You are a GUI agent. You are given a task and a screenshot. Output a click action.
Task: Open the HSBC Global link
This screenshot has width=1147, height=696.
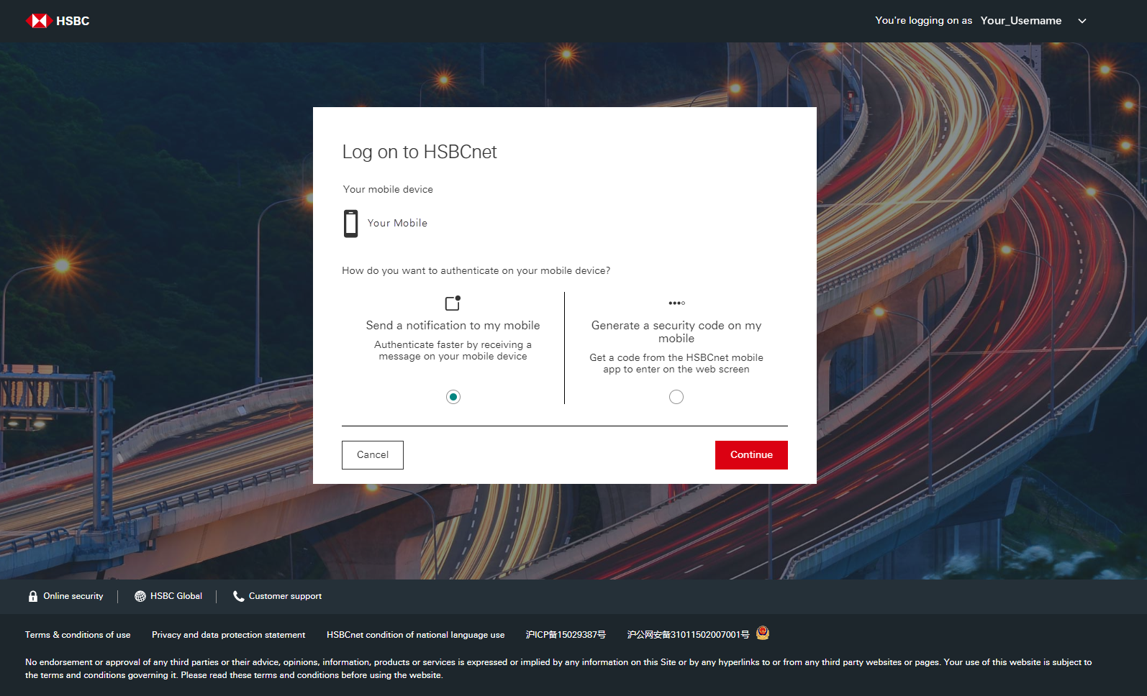(x=176, y=596)
